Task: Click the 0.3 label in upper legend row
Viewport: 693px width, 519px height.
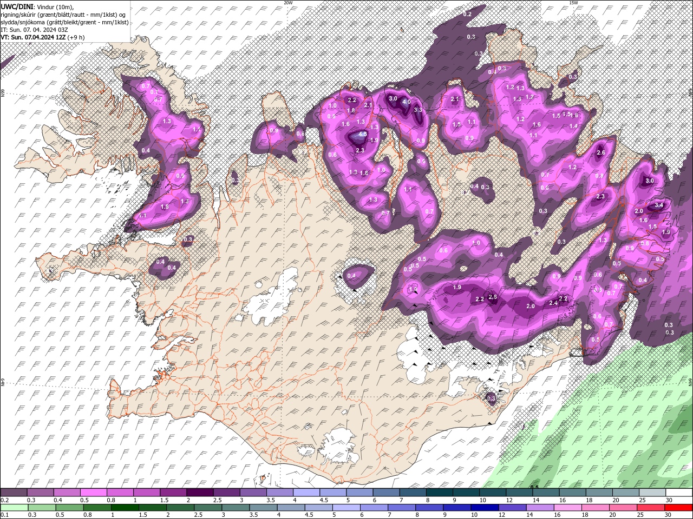Action: (x=31, y=500)
